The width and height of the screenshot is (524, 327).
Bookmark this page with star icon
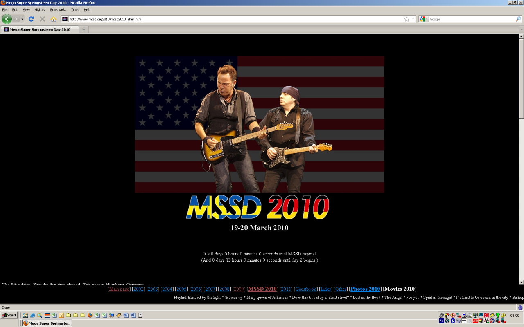pos(407,19)
